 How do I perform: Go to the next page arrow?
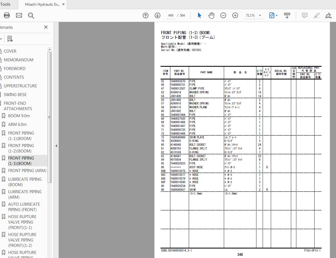tap(158, 15)
